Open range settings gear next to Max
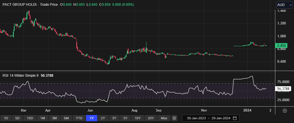294x123 pixels. click(x=174, y=118)
